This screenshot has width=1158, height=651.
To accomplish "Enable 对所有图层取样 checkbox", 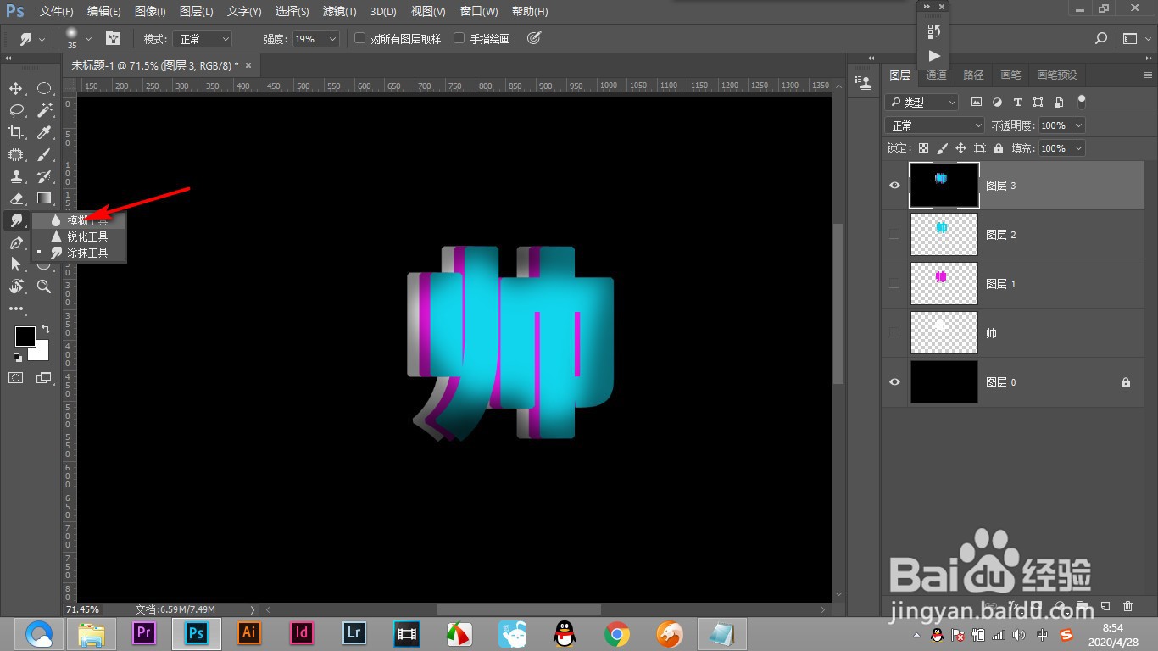I will [359, 38].
